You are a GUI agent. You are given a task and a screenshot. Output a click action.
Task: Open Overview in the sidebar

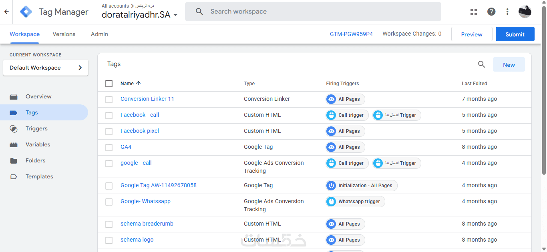click(38, 96)
